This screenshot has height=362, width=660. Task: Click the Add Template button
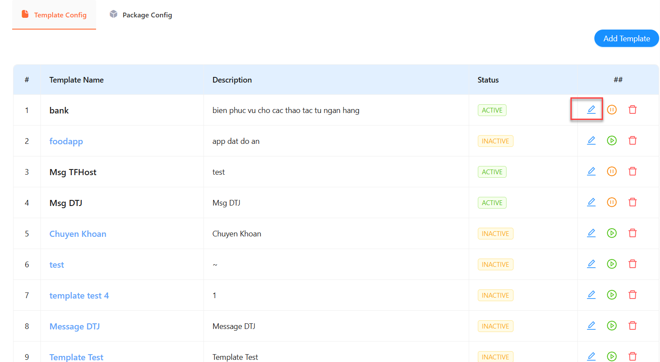[627, 38]
